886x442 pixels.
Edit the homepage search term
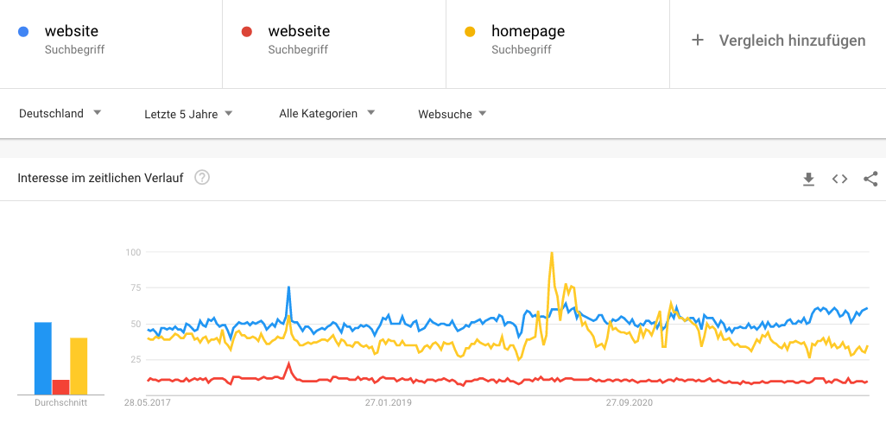point(528,32)
